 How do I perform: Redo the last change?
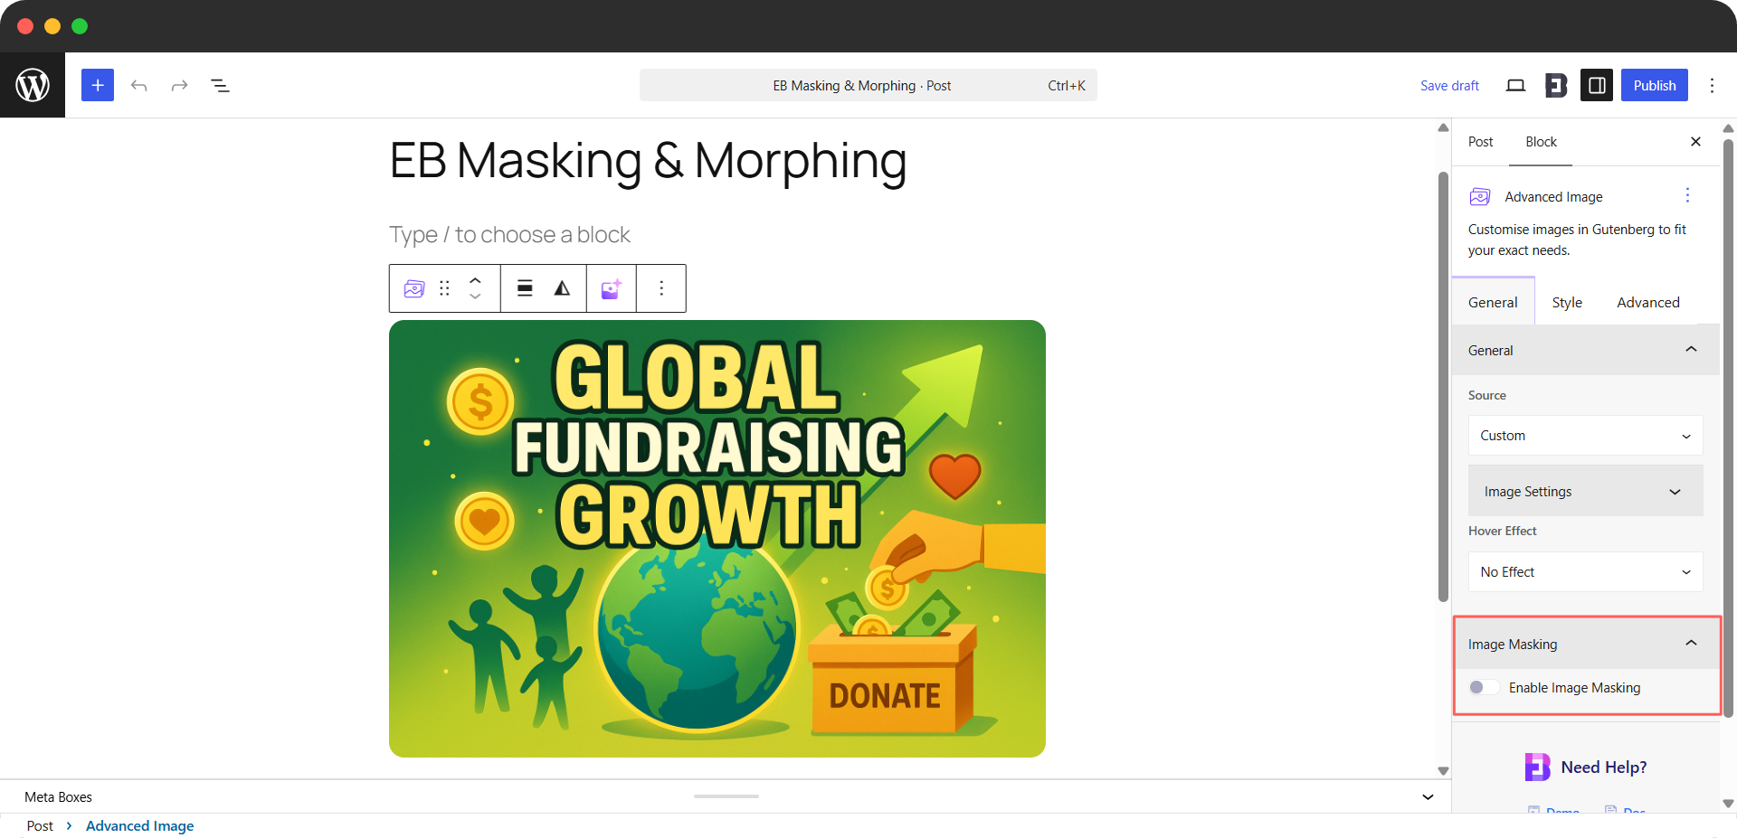pyautogui.click(x=179, y=85)
